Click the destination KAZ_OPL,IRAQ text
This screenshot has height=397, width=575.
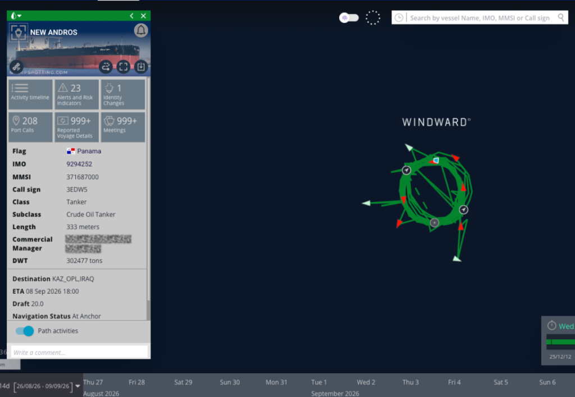click(x=73, y=279)
